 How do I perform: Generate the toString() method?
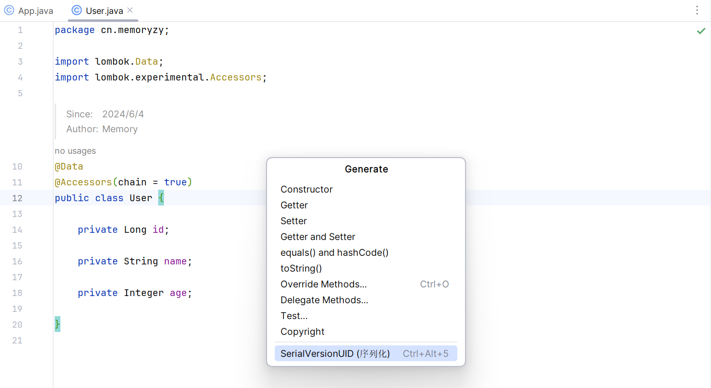click(x=301, y=268)
